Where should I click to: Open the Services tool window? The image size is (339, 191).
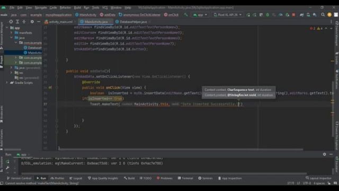pyautogui.click(x=206, y=178)
